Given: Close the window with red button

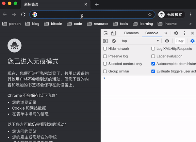Looking at the screenshot, I should tap(4, 3).
